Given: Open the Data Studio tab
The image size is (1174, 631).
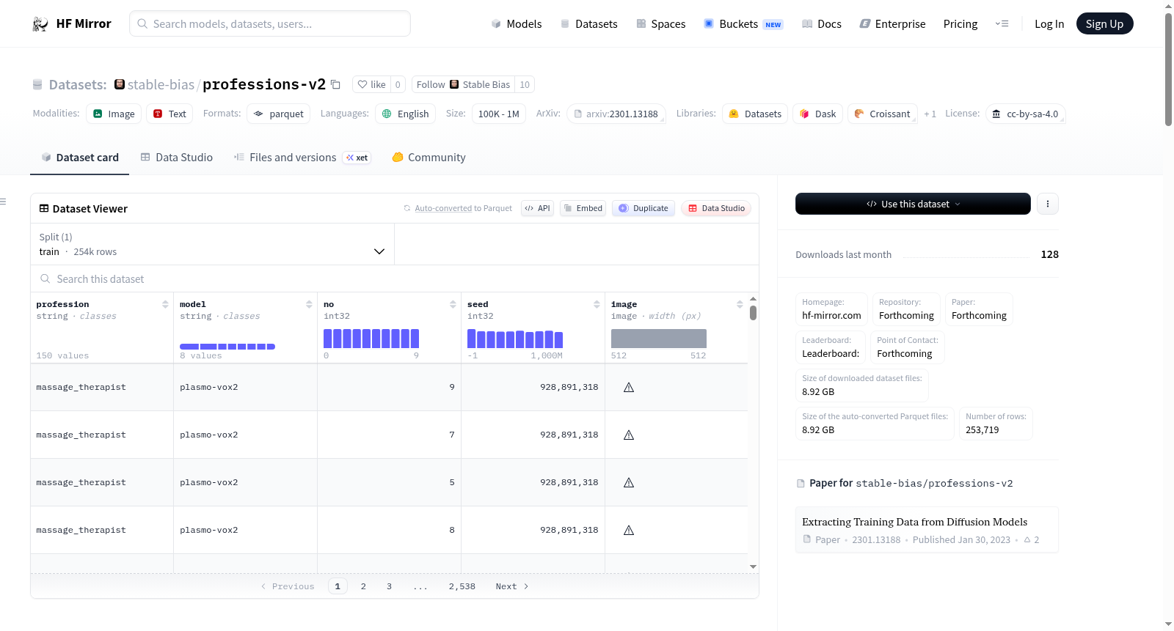Looking at the screenshot, I should point(177,157).
